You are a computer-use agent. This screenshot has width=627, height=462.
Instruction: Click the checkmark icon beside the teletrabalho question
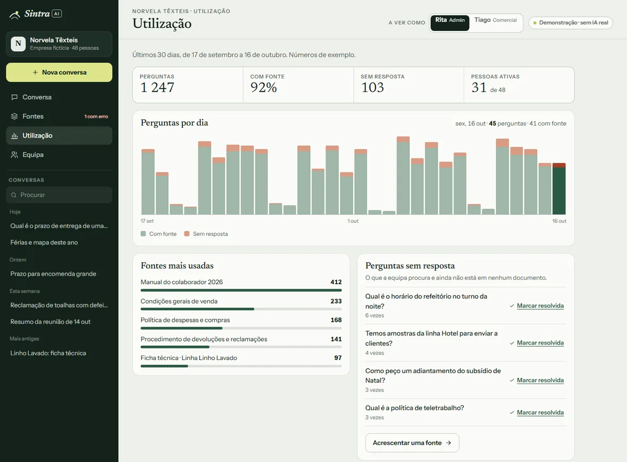tap(512, 413)
